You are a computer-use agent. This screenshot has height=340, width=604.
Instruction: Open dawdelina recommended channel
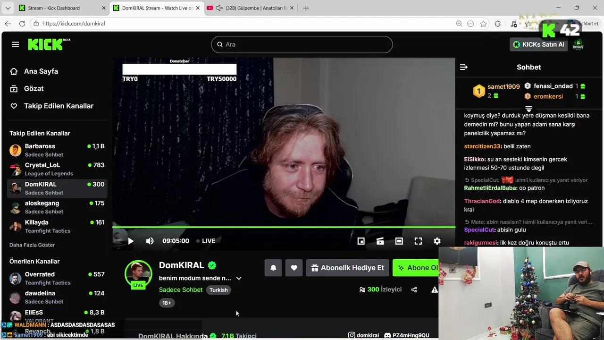[57, 297]
